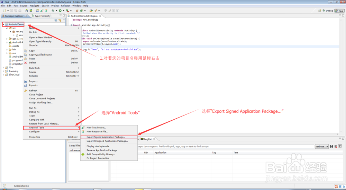Click the New Java Class toolbar icon
Screen dimensions: 346x190
click(x=81, y=11)
